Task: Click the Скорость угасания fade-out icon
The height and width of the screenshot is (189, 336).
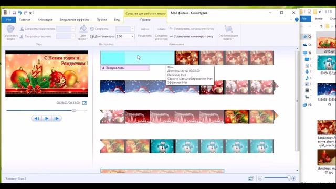Action: pos(22,36)
